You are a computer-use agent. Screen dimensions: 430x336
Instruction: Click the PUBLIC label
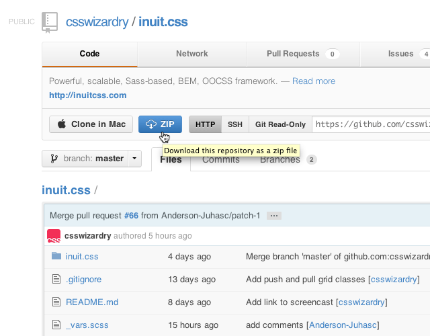(21, 22)
